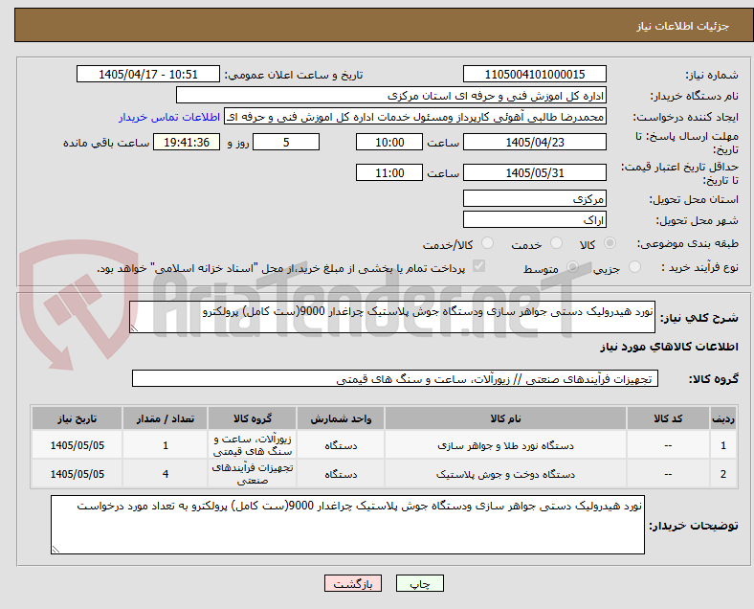
Task: Click the remaining days field showing 5
Action: (x=286, y=142)
